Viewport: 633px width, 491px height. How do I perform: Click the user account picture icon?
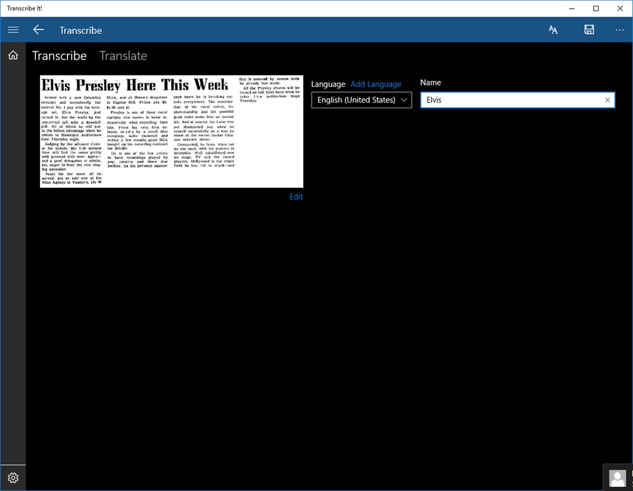click(x=617, y=477)
